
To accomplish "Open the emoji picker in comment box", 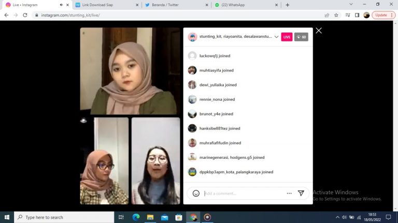I will click(x=196, y=194).
